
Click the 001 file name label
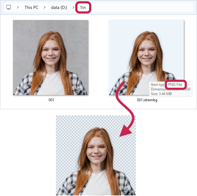pos(51,100)
